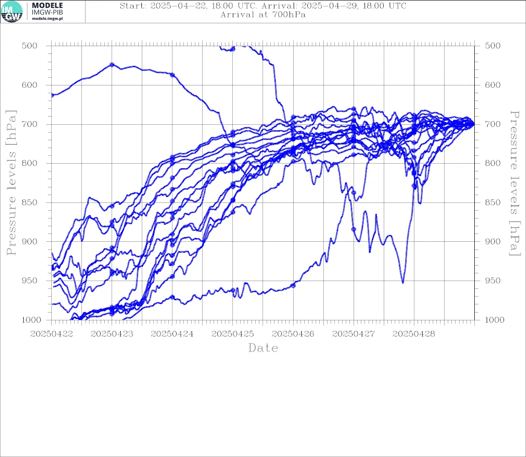Click left-axis 700 pressure label

[30, 124]
